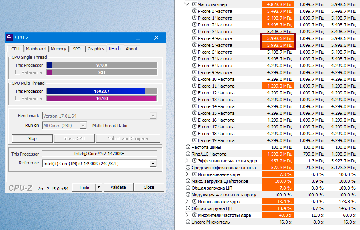Click clock icon of E-core 12 Частота
Image resolution: width=360 pixels, height=230 pixels.
click(x=194, y=93)
